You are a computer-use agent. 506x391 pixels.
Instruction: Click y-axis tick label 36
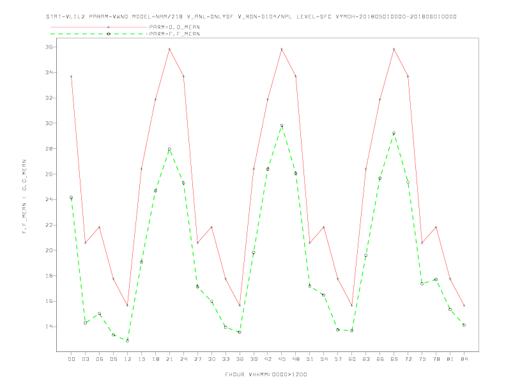point(49,47)
